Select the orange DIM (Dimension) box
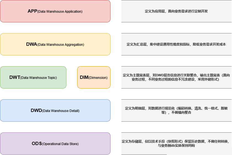The width and height of the screenshot is (232, 155). (x=94, y=77)
